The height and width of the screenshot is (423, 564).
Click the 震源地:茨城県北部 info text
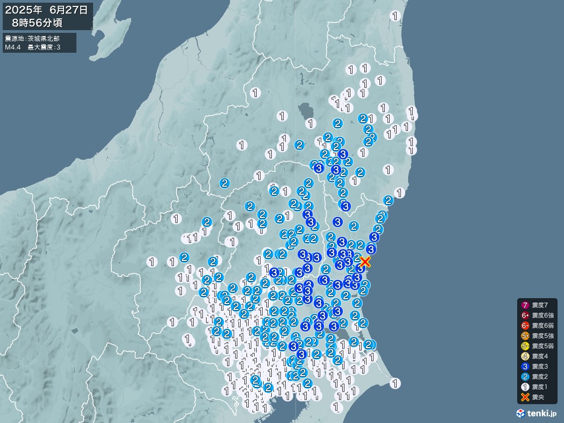(32, 38)
